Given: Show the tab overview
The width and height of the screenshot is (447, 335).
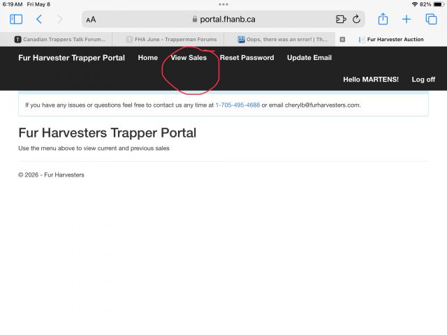Looking at the screenshot, I should pos(431,19).
